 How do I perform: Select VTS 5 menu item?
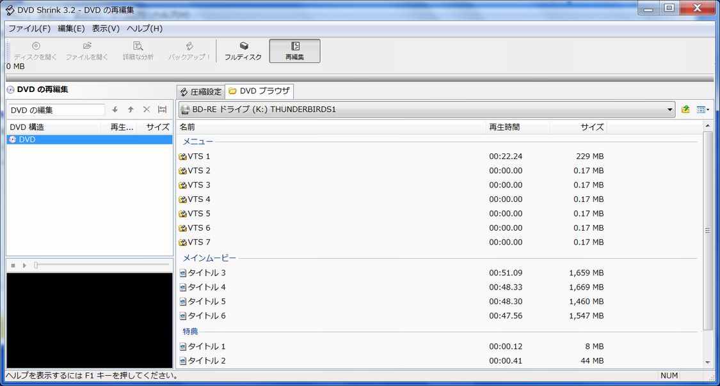194,213
